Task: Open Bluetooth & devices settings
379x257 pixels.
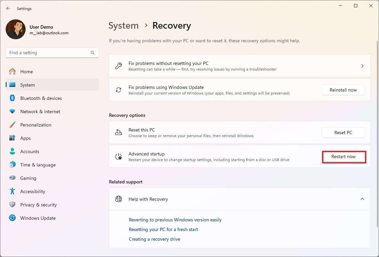Action: point(52,98)
